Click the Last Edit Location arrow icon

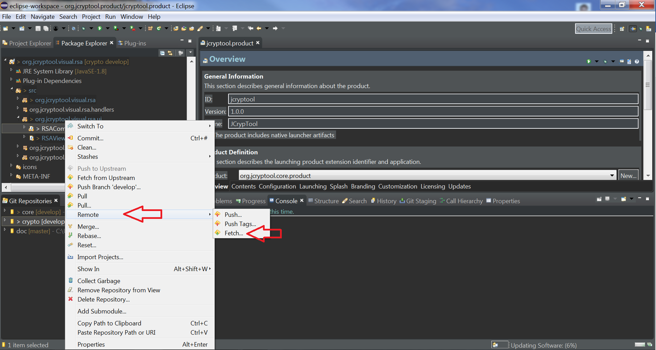(x=251, y=28)
